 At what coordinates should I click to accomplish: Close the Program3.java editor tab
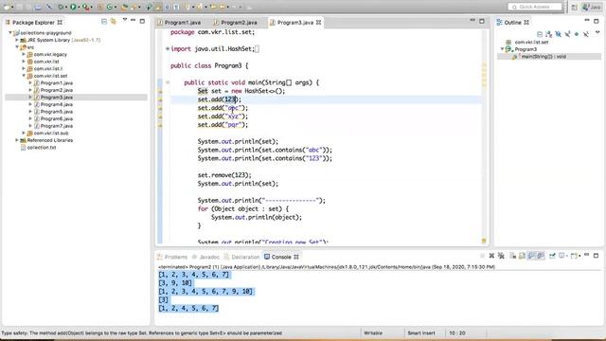pos(318,23)
